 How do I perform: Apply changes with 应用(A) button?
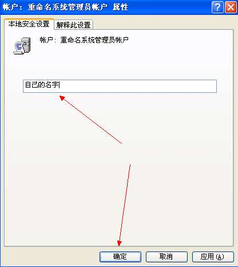[x=213, y=257]
